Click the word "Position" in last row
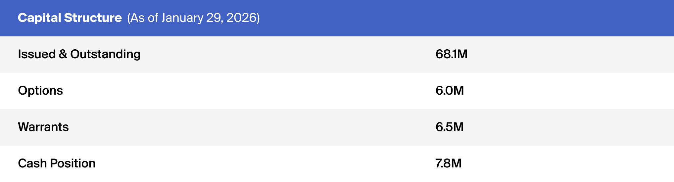 click(x=72, y=163)
